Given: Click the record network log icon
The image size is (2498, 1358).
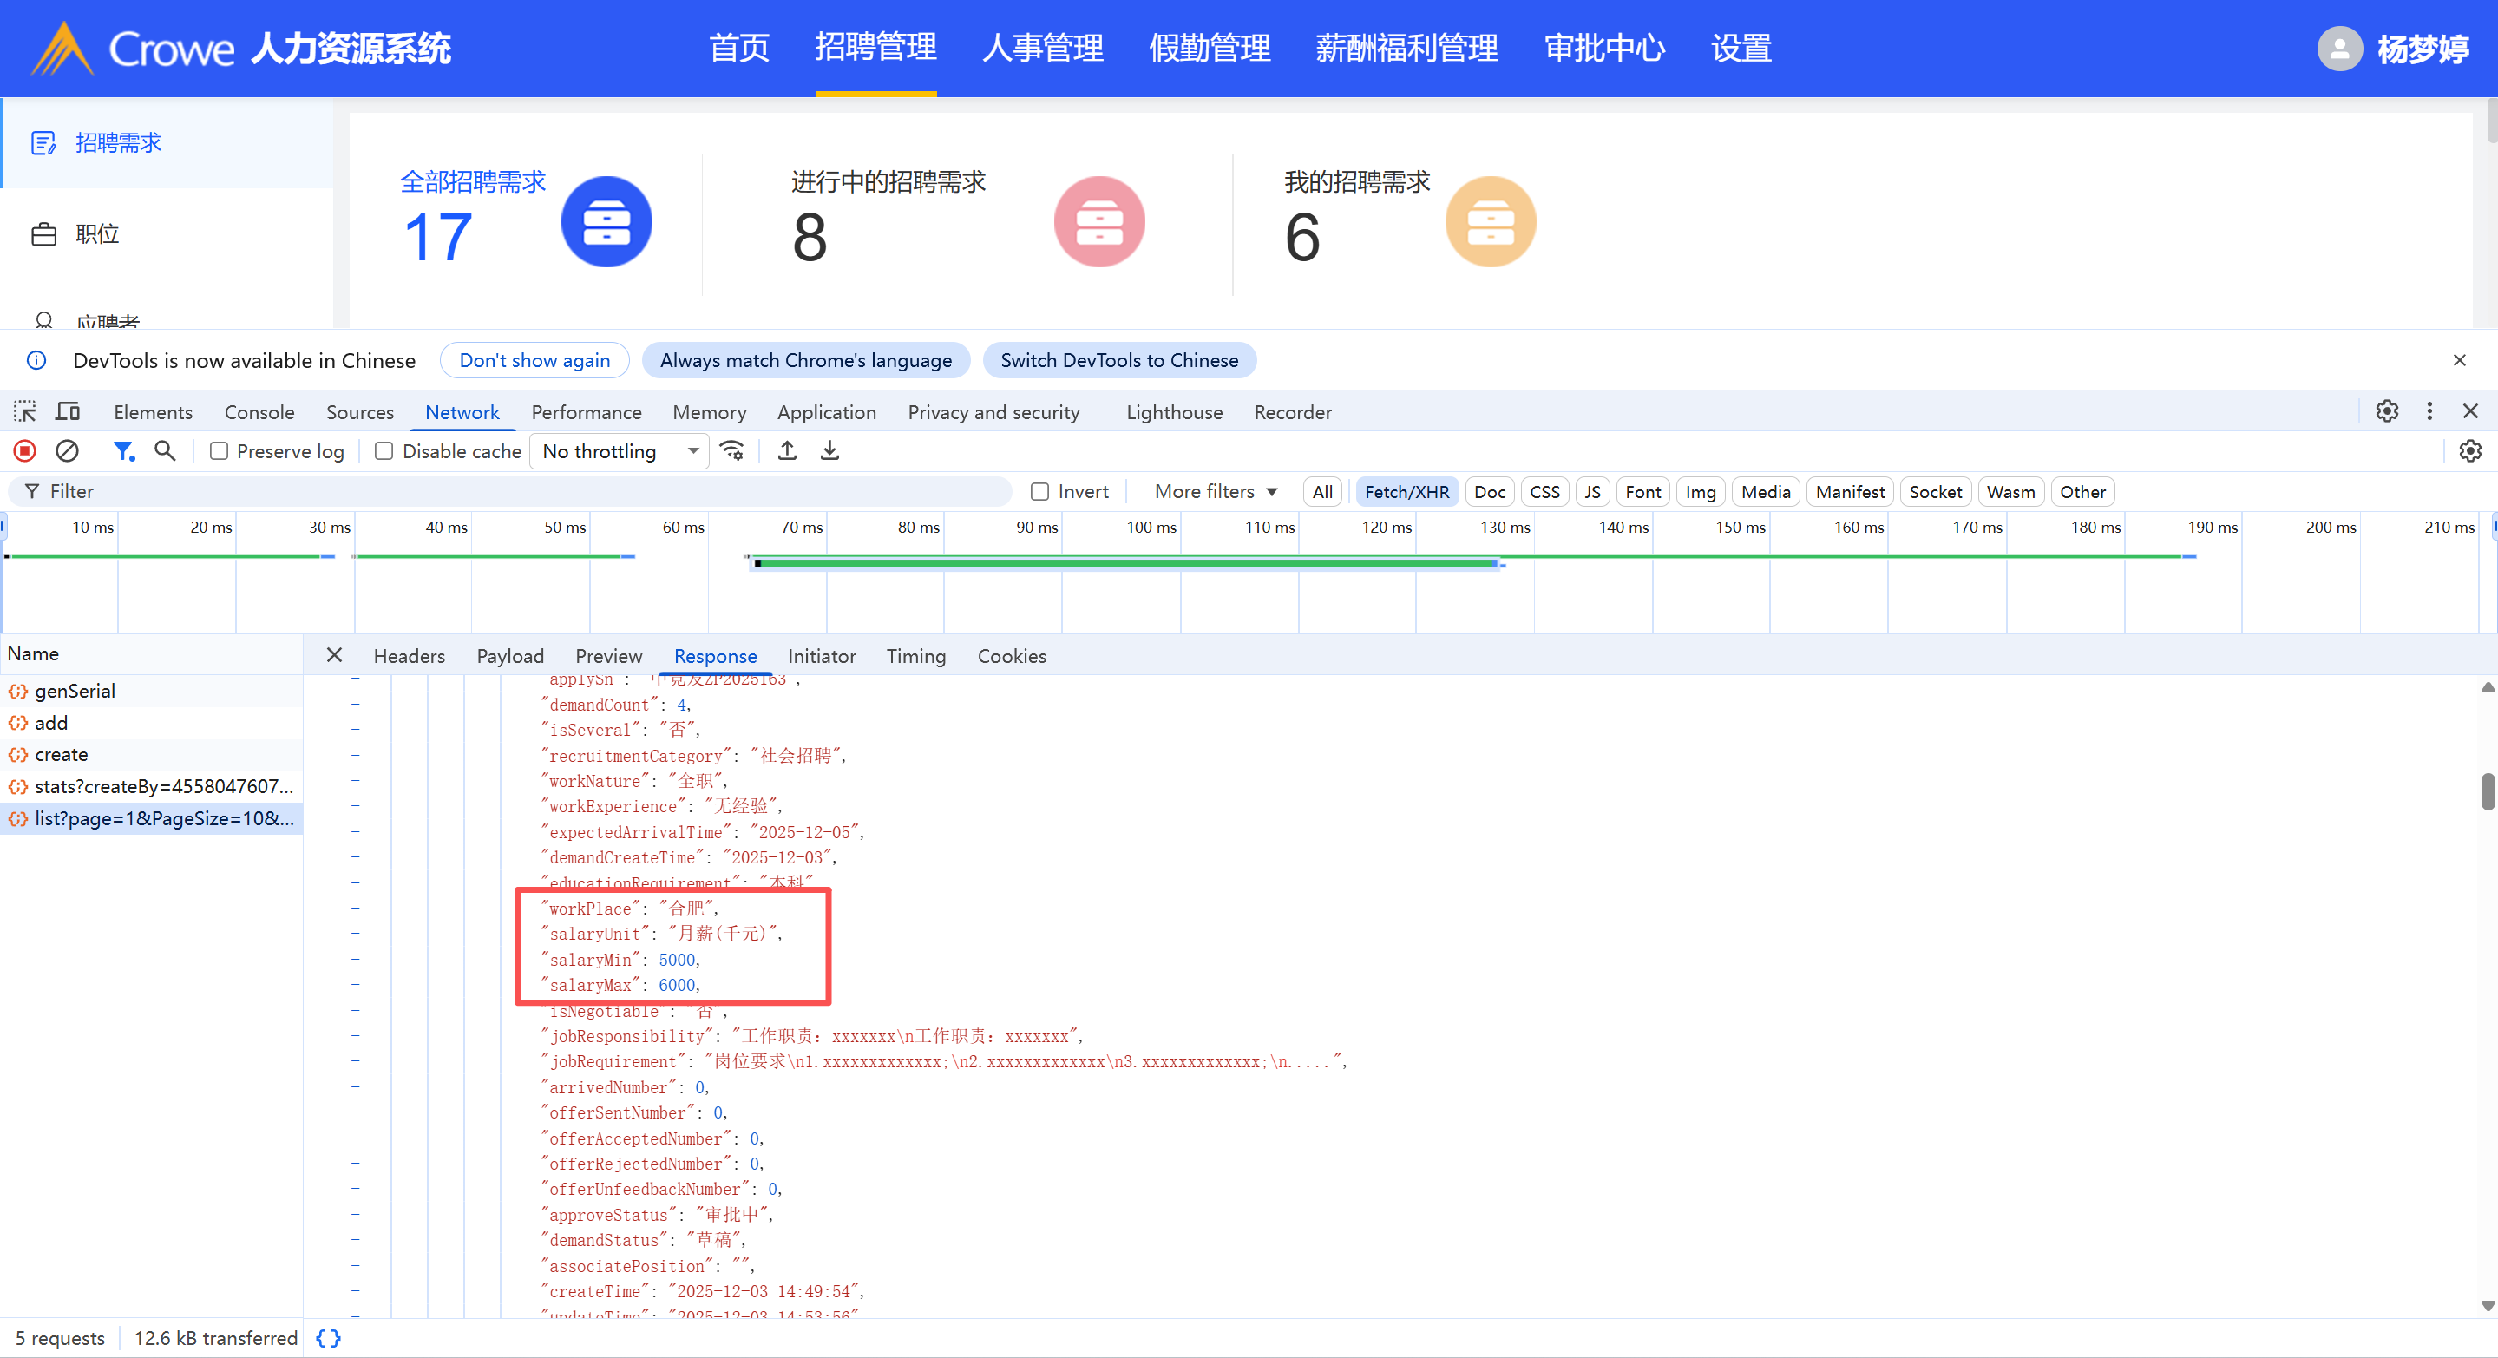Looking at the screenshot, I should [x=25, y=451].
